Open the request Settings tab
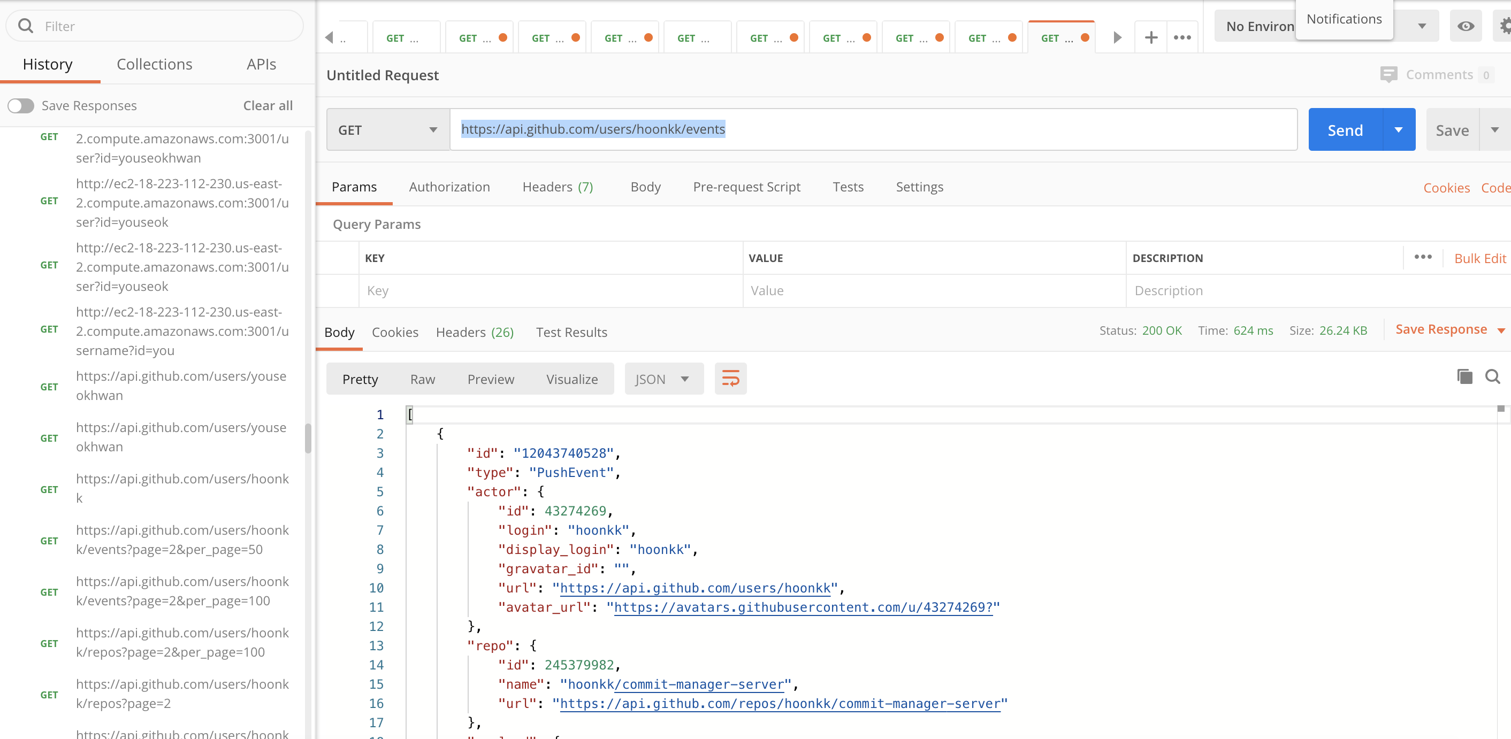Image resolution: width=1511 pixels, height=739 pixels. [919, 187]
